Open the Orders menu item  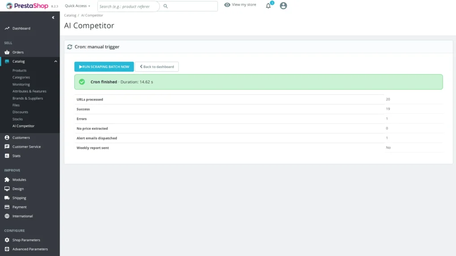18,52
